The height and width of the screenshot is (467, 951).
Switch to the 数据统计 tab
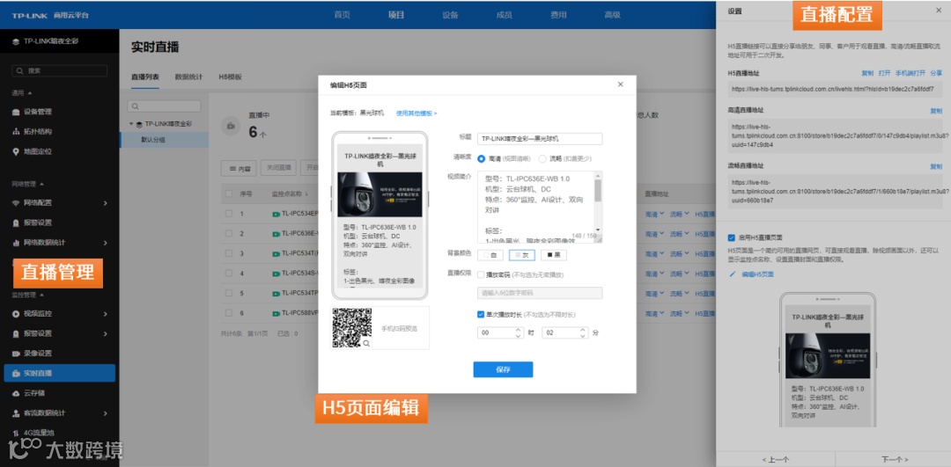point(188,77)
